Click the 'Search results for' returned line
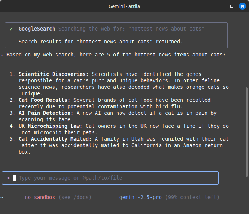This screenshot has height=214, width=249. point(101,42)
